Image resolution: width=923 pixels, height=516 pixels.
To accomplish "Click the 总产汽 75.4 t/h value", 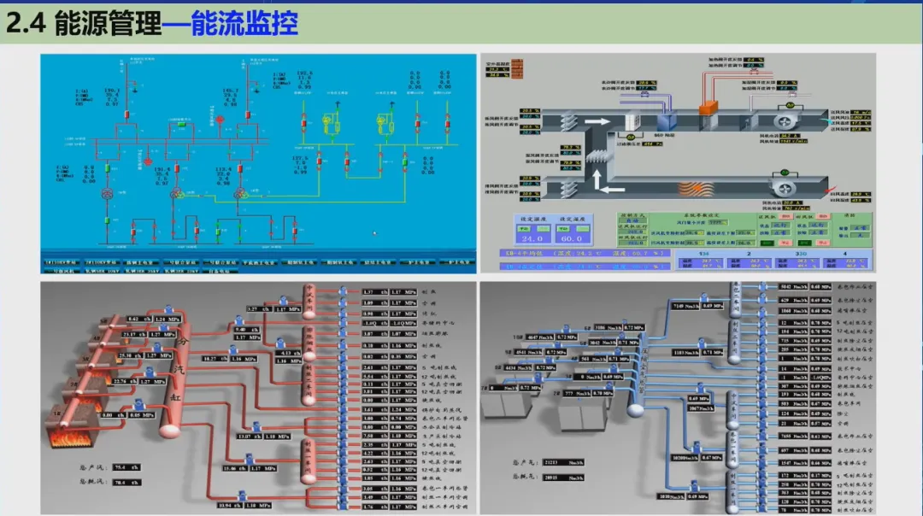I will pos(126,468).
